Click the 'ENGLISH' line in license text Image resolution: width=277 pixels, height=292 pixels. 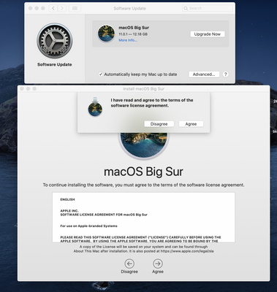[x=67, y=199]
